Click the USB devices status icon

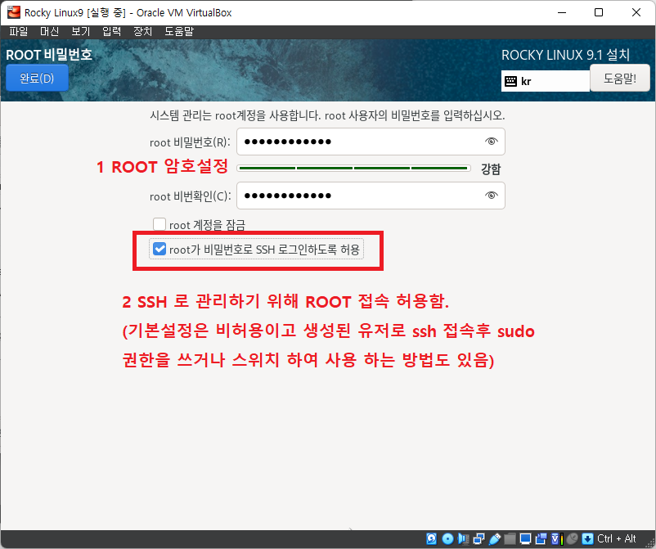tap(495, 539)
